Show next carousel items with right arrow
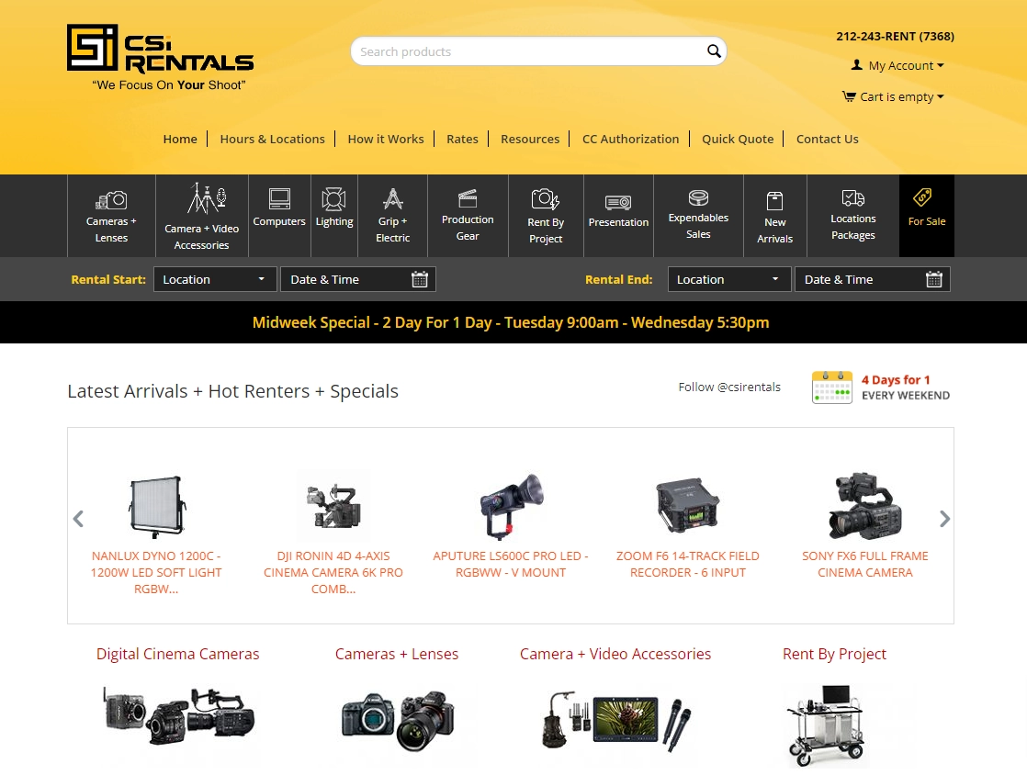This screenshot has width=1027, height=775. coord(943,519)
